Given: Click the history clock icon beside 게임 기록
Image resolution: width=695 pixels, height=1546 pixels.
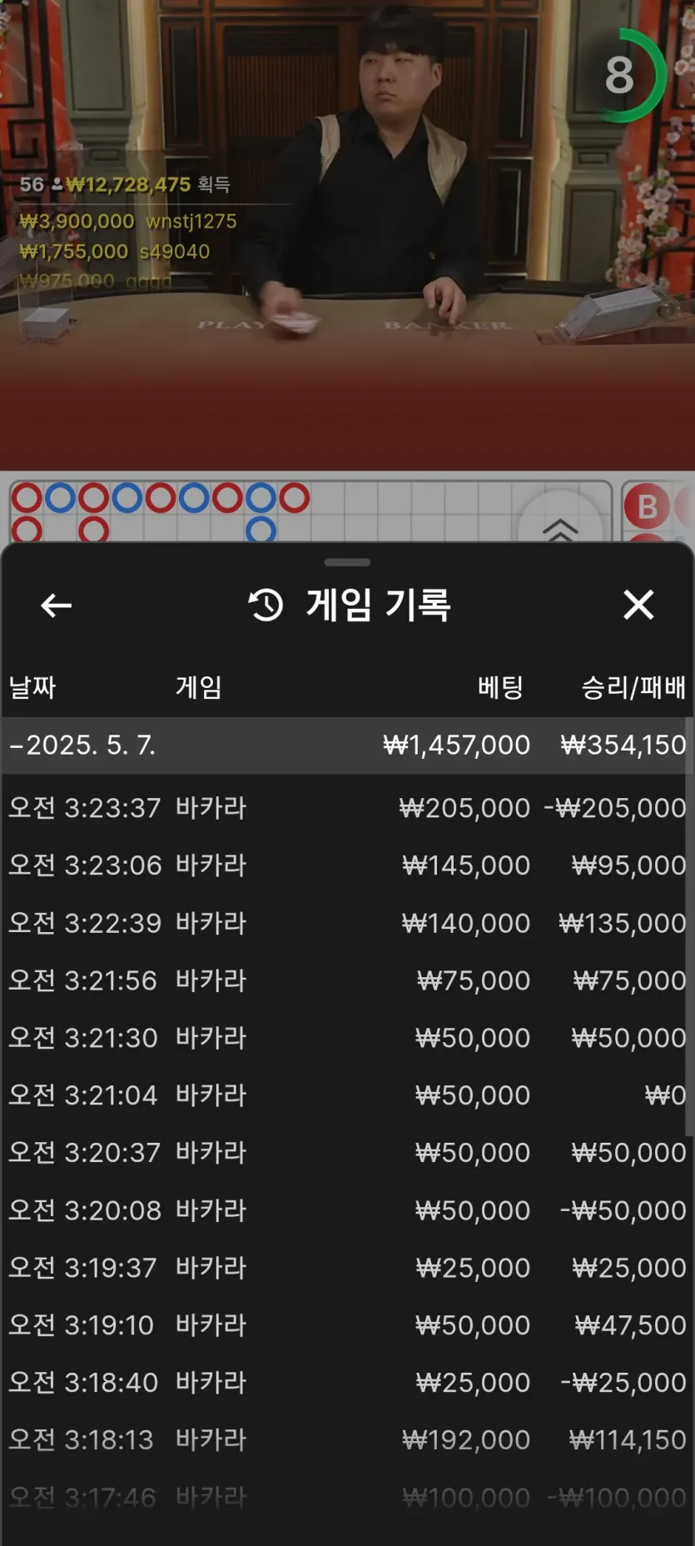Looking at the screenshot, I should coord(266,605).
